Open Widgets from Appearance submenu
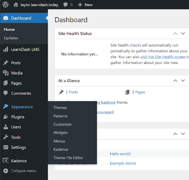 [61, 133]
